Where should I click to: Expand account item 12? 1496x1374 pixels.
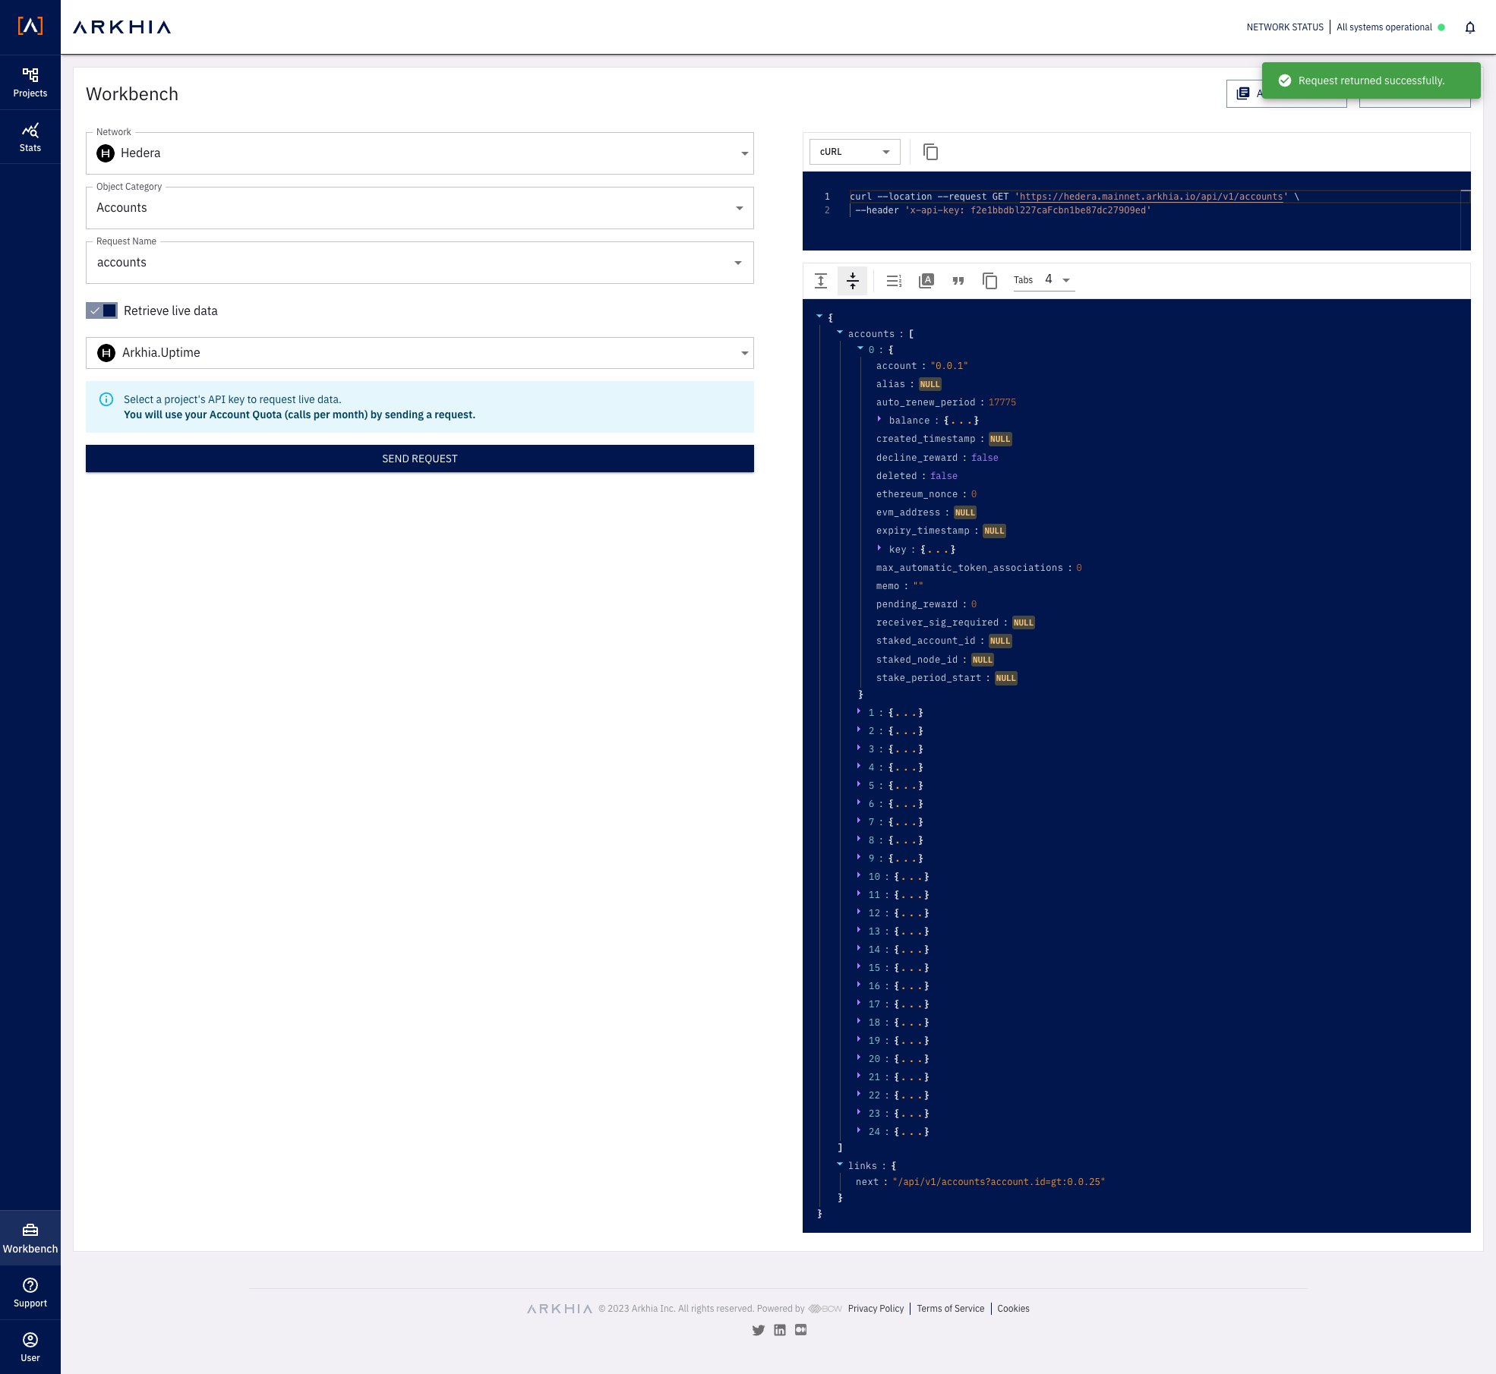859,912
